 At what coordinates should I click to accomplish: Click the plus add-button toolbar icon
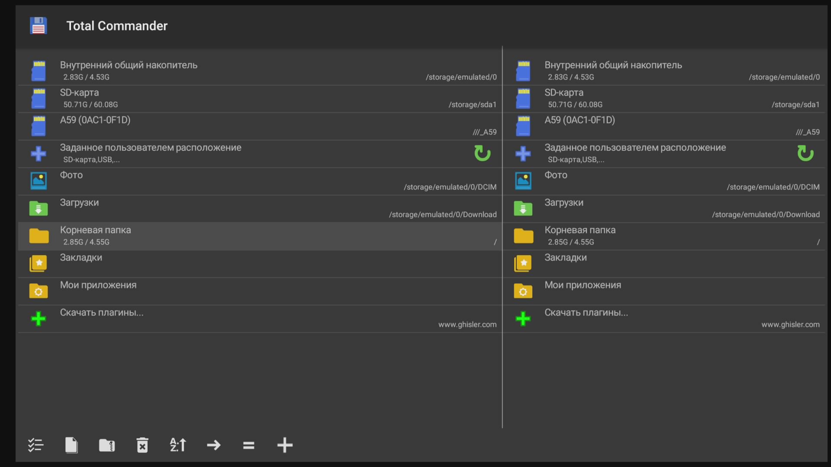[285, 445]
